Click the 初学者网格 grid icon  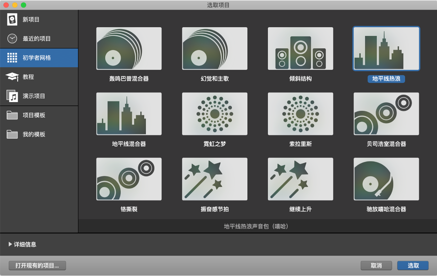coord(12,57)
